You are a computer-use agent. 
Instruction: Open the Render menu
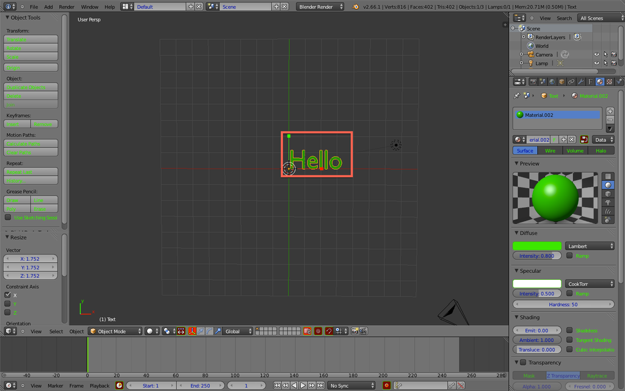(x=67, y=7)
